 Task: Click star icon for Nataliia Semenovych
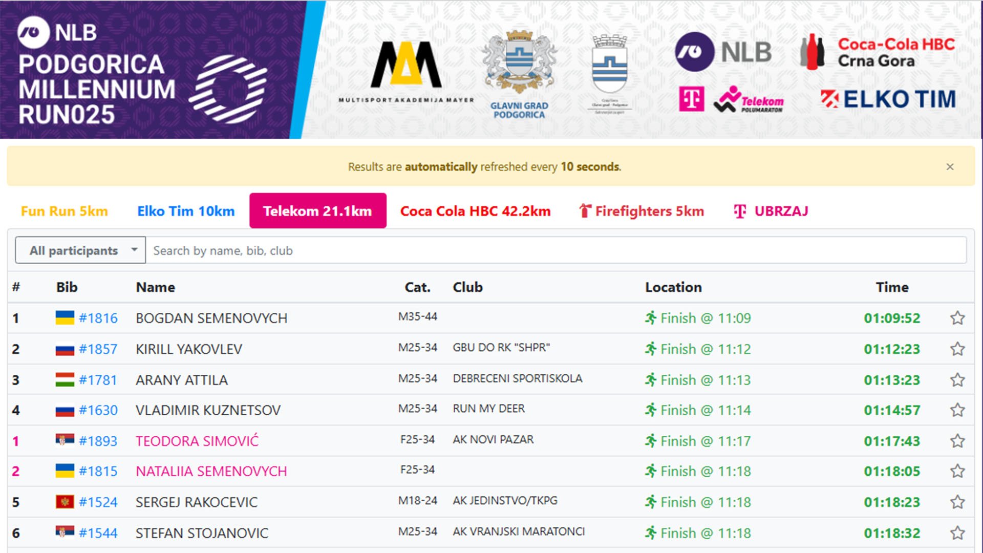(x=957, y=471)
